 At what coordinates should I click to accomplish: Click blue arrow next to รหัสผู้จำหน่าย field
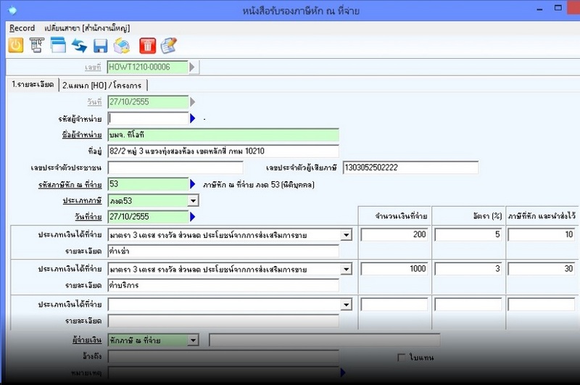(x=193, y=118)
